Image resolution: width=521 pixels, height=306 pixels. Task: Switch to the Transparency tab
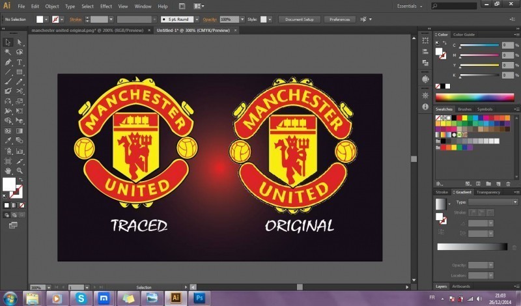pos(488,192)
